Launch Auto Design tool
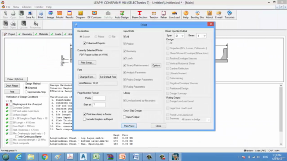Viewport: 287px width, 161px height. [122, 15]
